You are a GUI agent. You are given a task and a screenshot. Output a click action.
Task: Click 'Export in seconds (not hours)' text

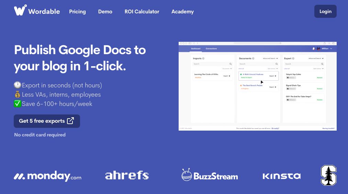pyautogui.click(x=62, y=85)
